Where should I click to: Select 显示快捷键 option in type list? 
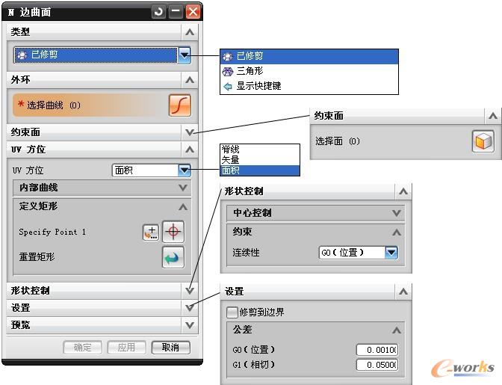point(258,86)
